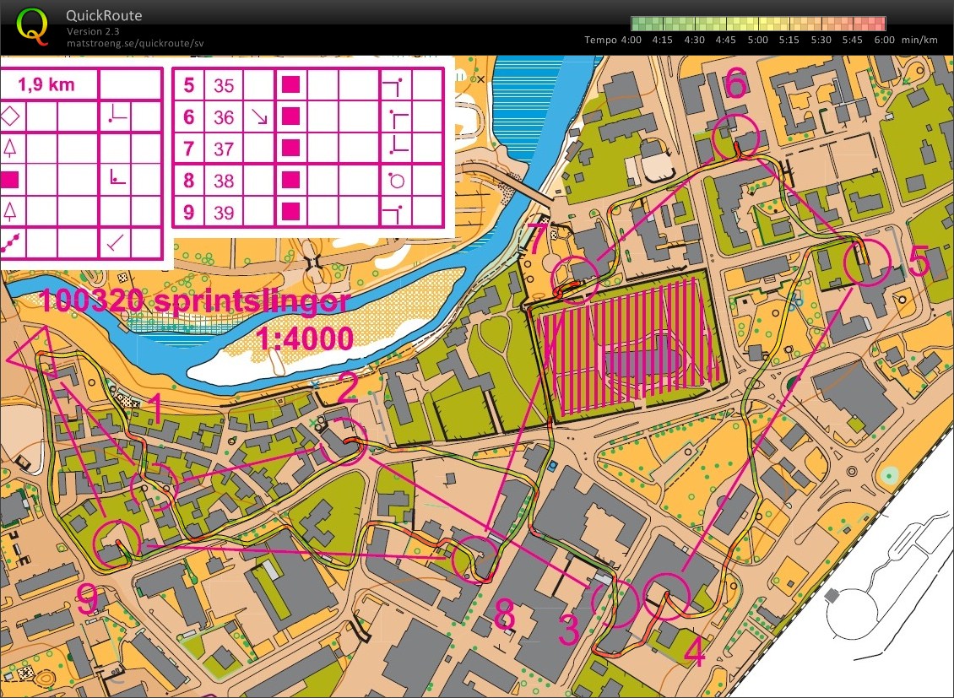Screen dimensions: 954x698
Task: Select the Tempo 4:00 legend label
Action: point(613,41)
